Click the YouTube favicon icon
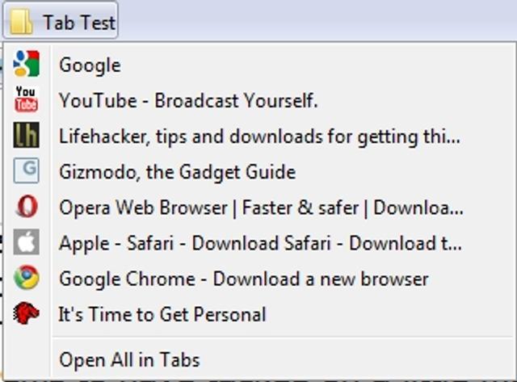 (x=26, y=100)
